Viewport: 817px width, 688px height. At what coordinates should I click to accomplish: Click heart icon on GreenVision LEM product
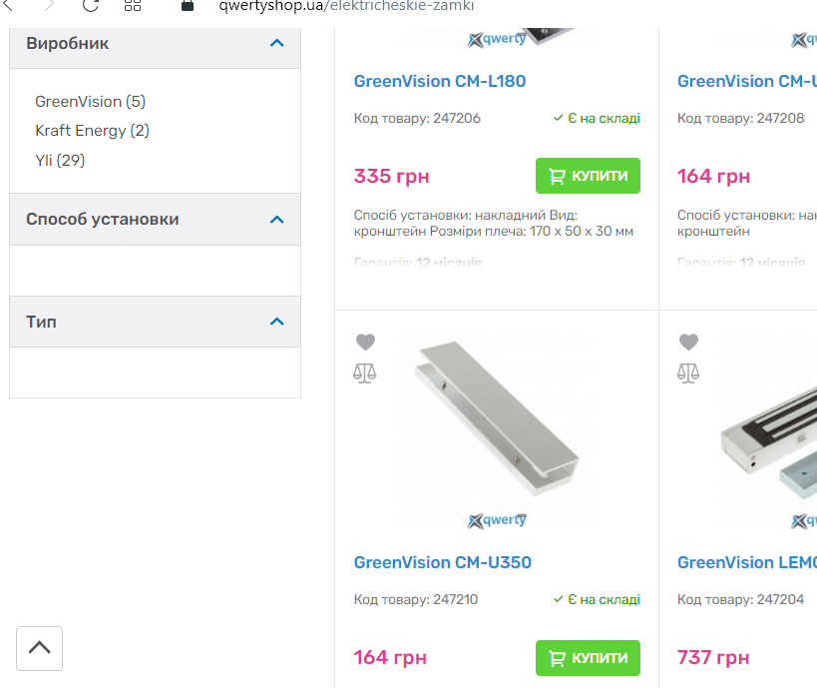tap(688, 342)
